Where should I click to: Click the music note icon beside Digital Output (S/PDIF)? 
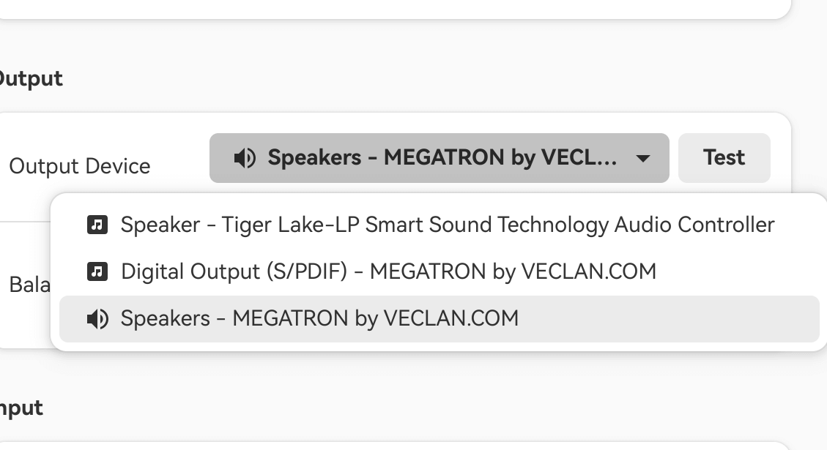97,271
